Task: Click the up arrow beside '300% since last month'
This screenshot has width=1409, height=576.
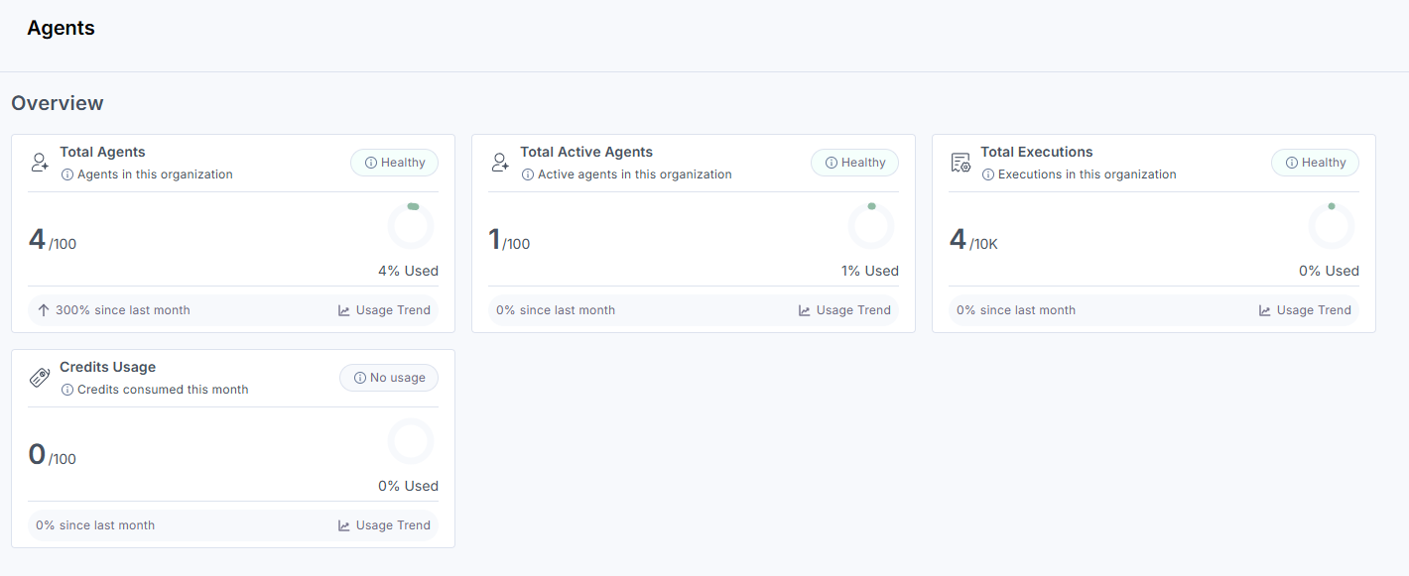Action: click(44, 310)
